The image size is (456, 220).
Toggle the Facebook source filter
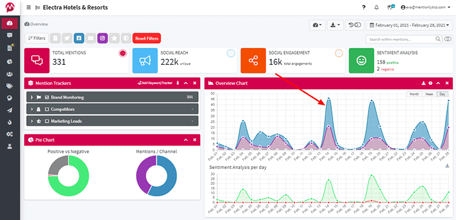click(x=79, y=38)
